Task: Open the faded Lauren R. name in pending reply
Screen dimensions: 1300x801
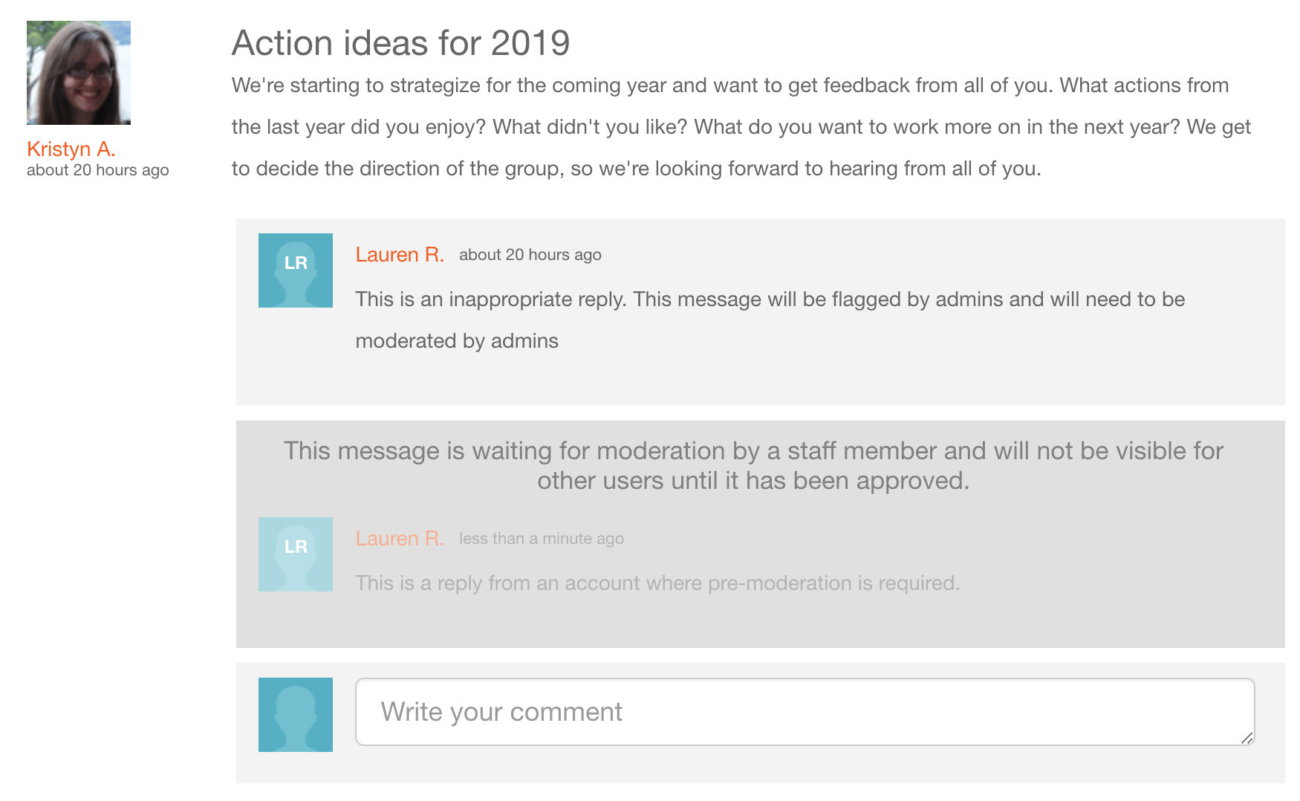Action: 400,539
